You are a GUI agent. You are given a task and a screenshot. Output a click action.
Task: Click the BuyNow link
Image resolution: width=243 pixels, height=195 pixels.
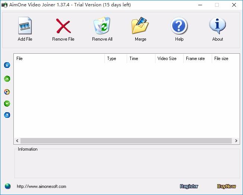(227, 186)
